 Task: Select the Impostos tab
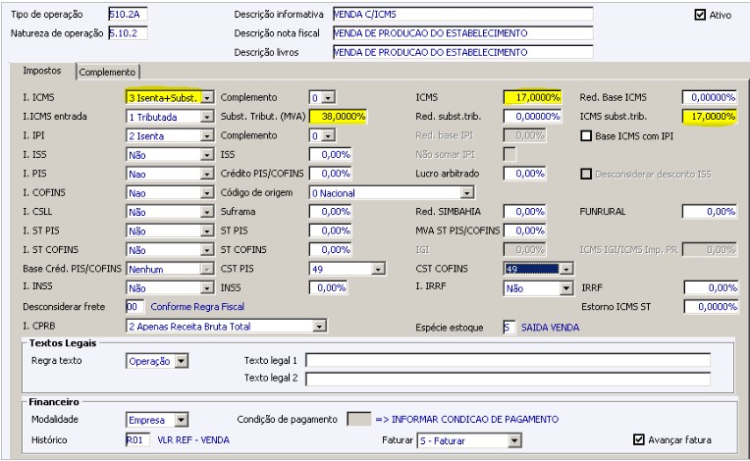coord(42,71)
